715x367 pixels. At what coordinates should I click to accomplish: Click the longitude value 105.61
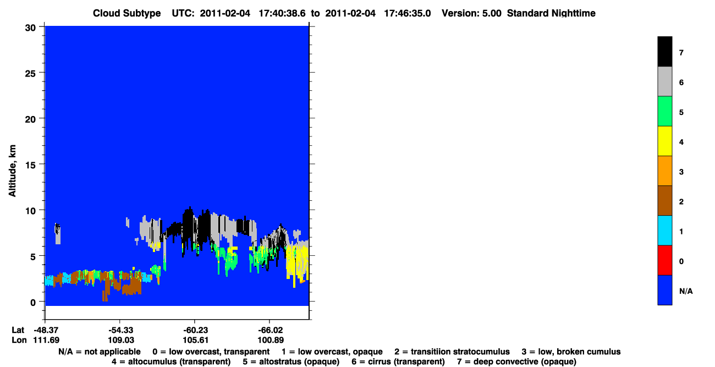[195, 340]
